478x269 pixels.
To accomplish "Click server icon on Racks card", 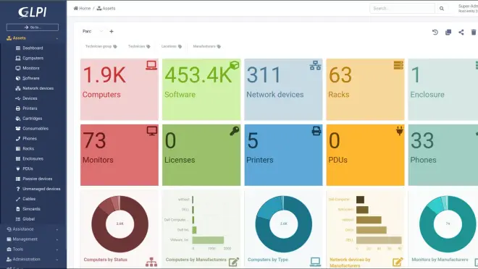I will coord(398,65).
